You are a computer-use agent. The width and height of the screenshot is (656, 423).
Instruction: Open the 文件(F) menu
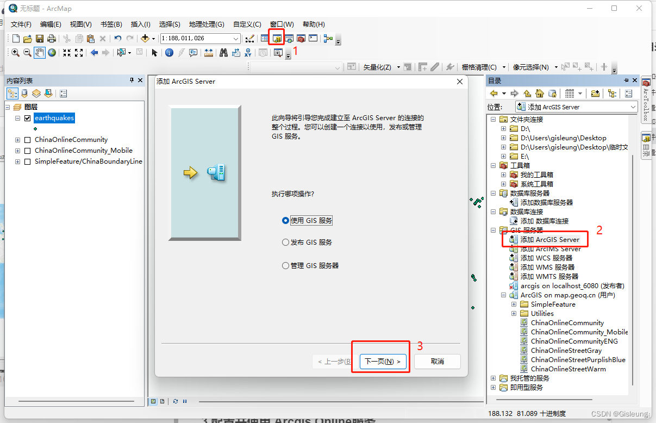[21, 24]
